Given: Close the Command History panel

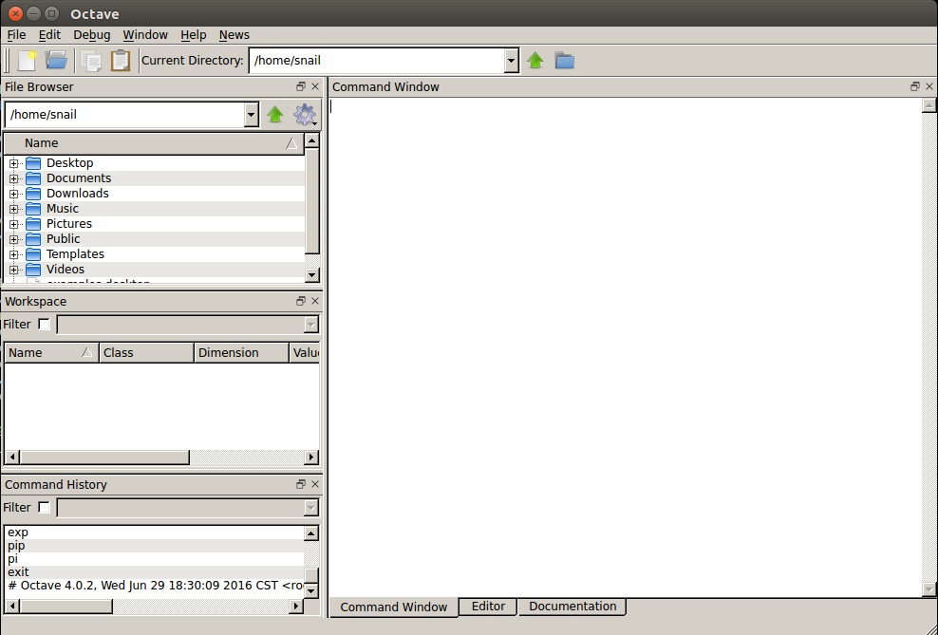Looking at the screenshot, I should (x=315, y=484).
